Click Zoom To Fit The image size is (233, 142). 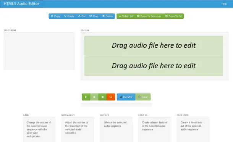[173, 16]
